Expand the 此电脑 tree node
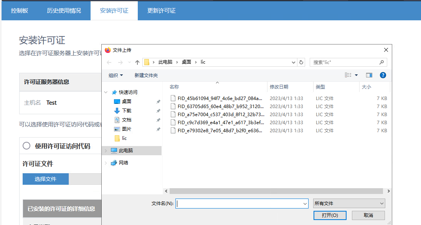Screen dimensions: 421x225 click(x=106, y=151)
